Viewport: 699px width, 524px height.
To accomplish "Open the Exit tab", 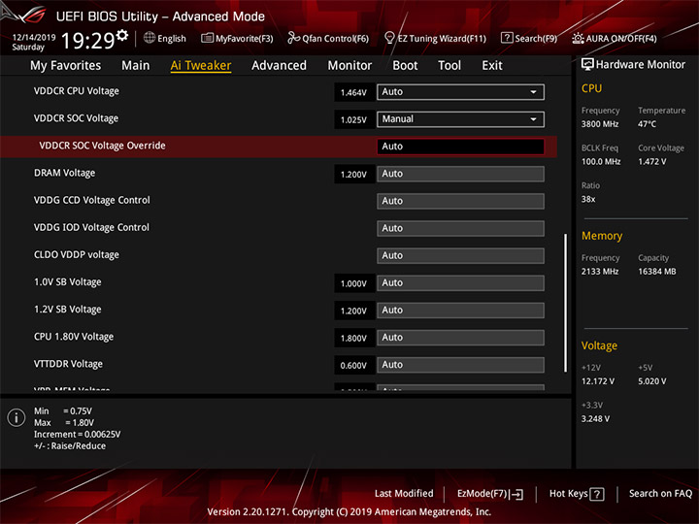I will click(x=492, y=66).
